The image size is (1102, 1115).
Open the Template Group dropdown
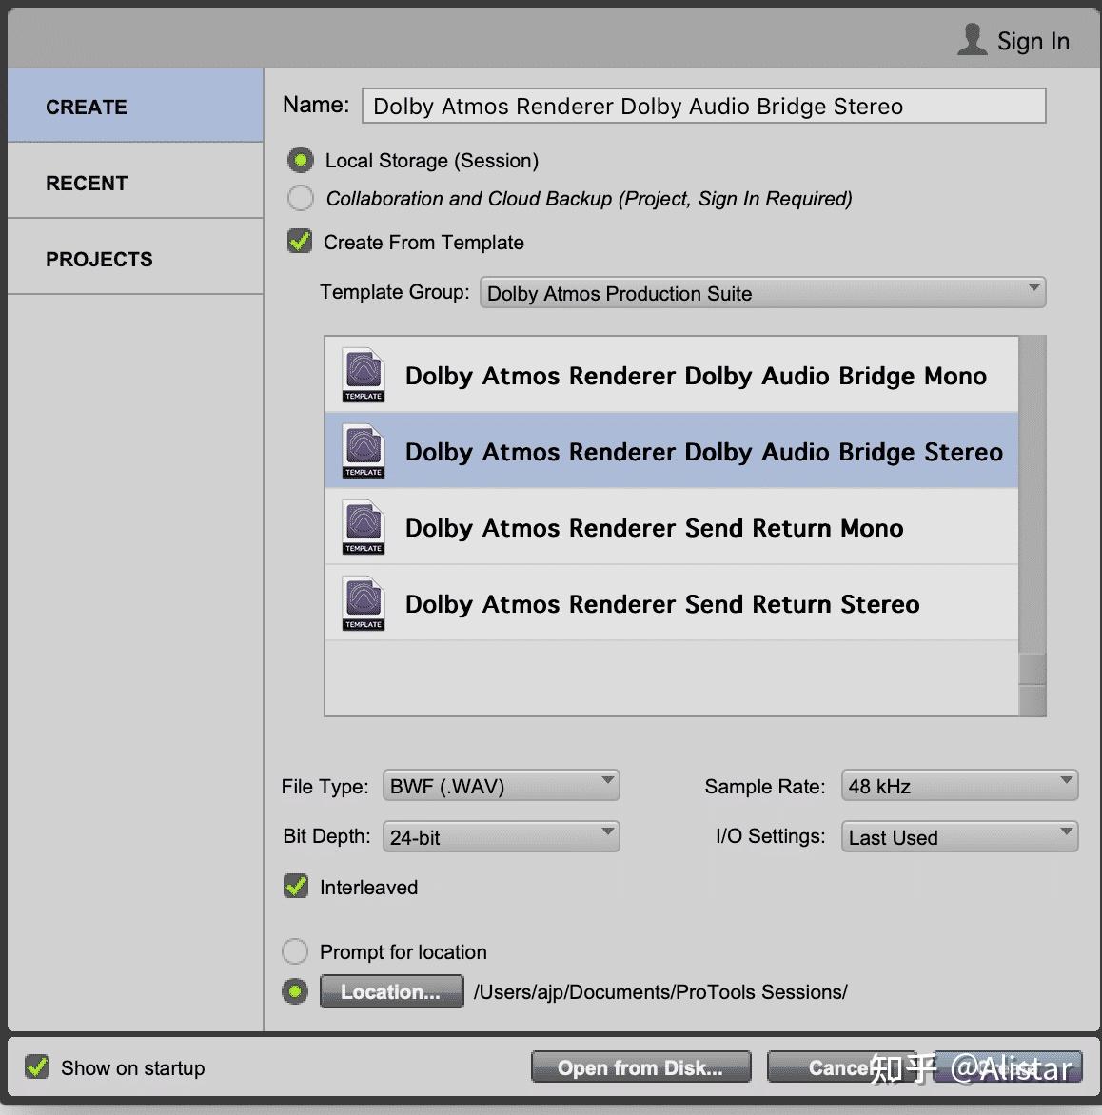point(762,292)
